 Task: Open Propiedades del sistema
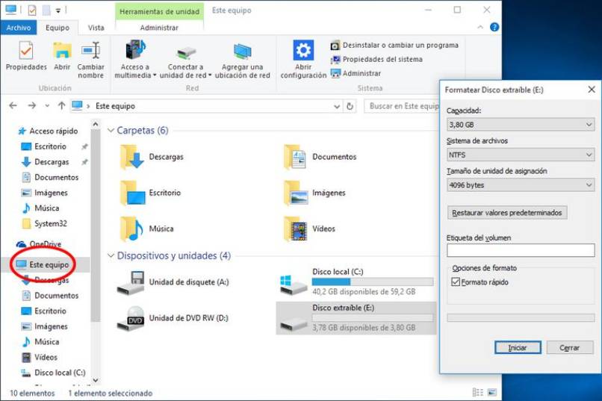coord(376,60)
